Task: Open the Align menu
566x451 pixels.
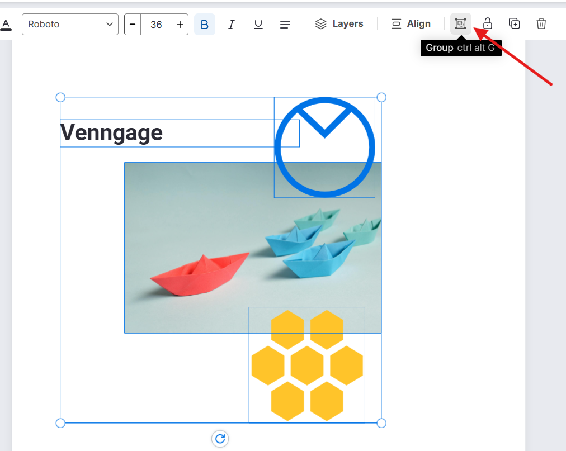Action: tap(411, 24)
